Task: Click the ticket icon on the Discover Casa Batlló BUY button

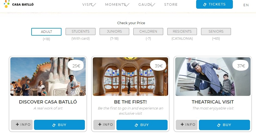Action: coord(54,125)
